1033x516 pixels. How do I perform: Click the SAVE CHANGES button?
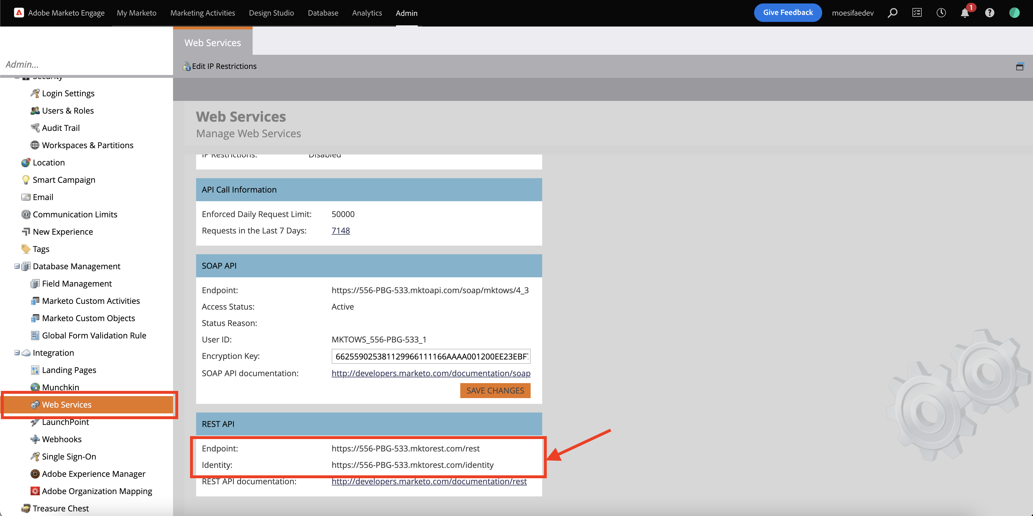495,391
